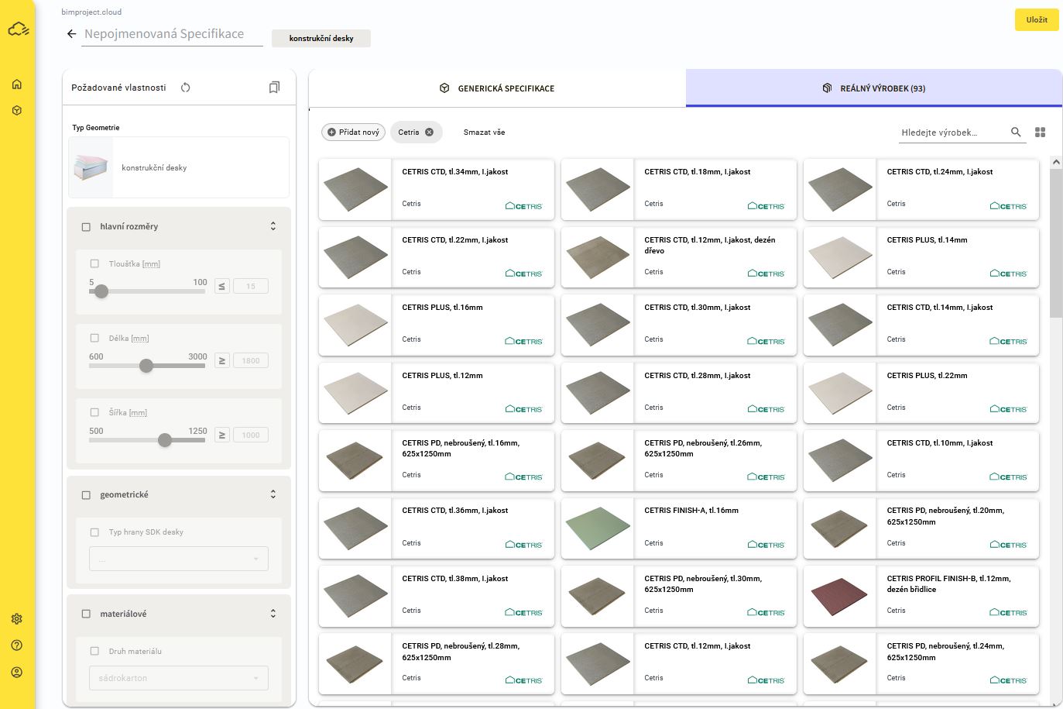The image size is (1063, 709).
Task: Click the konstrukční desky tag
Action: point(321,38)
